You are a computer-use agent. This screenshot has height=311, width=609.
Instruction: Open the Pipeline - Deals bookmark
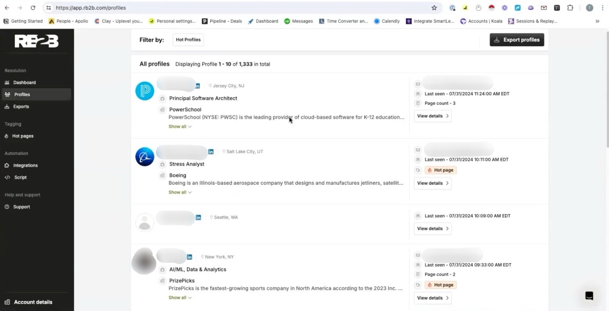pos(222,21)
